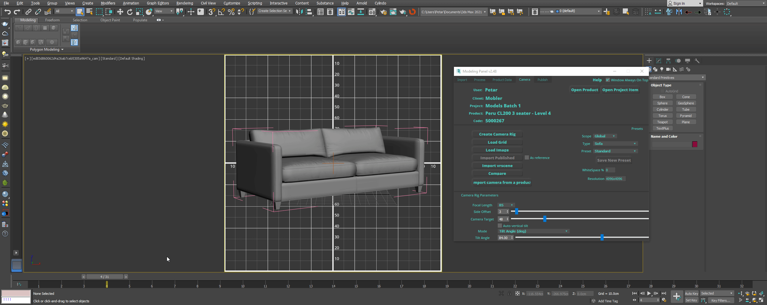The width and height of the screenshot is (767, 305).
Task: Switch to the Product Data tab
Action: coord(502,80)
